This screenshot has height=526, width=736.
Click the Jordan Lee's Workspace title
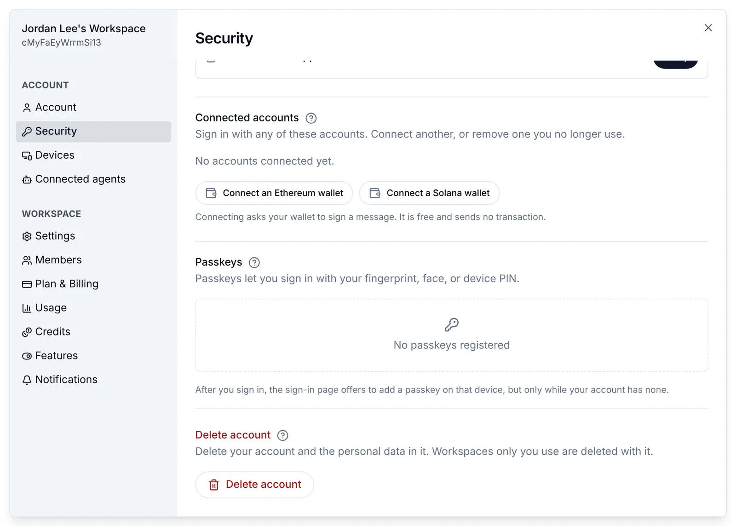(x=84, y=29)
